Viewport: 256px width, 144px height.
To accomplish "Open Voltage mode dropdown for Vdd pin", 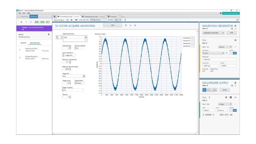I will [225, 104].
